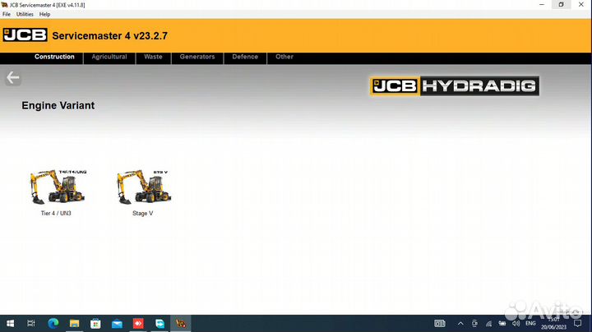
Task: Click the touch keyboard tray icon
Action: pos(440,323)
